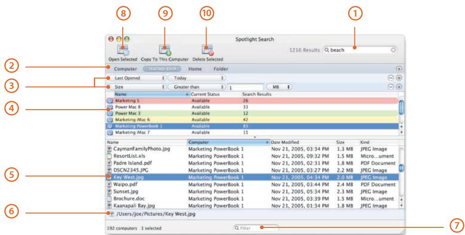This screenshot has width=465, height=235.
Task: Click the Open Selected toolbar icon
Action: tap(123, 50)
